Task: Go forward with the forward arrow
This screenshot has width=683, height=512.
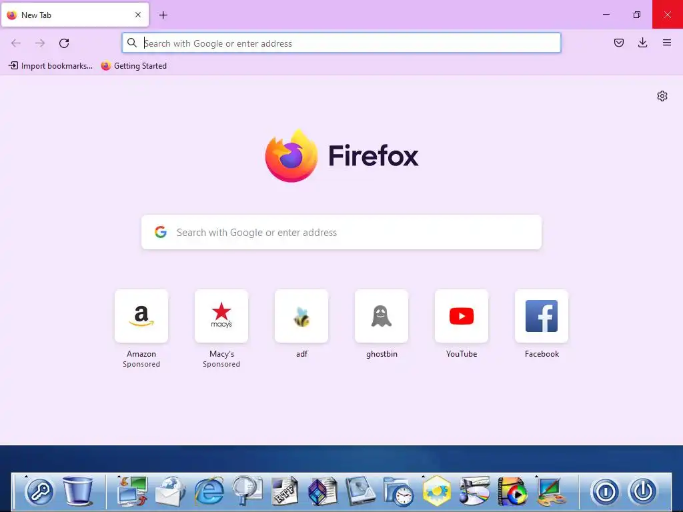Action: [x=40, y=43]
